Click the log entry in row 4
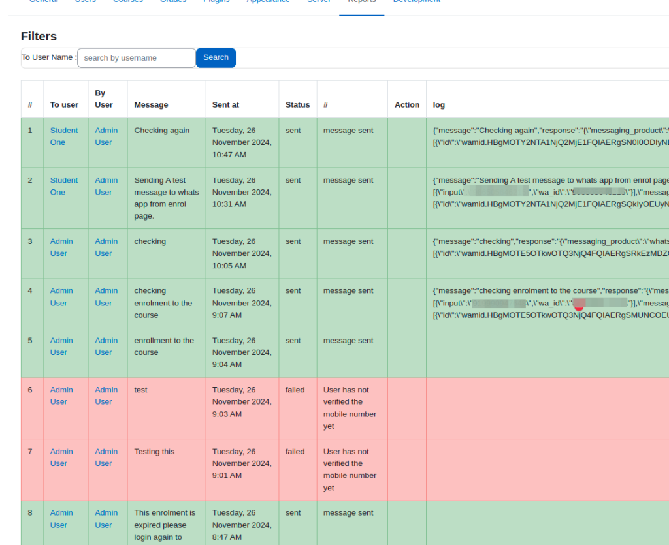This screenshot has width=669, height=545. 551,303
